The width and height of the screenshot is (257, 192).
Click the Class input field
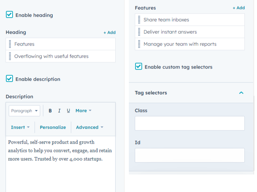(190, 123)
